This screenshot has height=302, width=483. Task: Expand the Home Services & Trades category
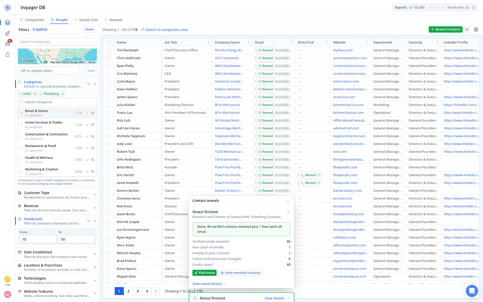(x=21, y=125)
